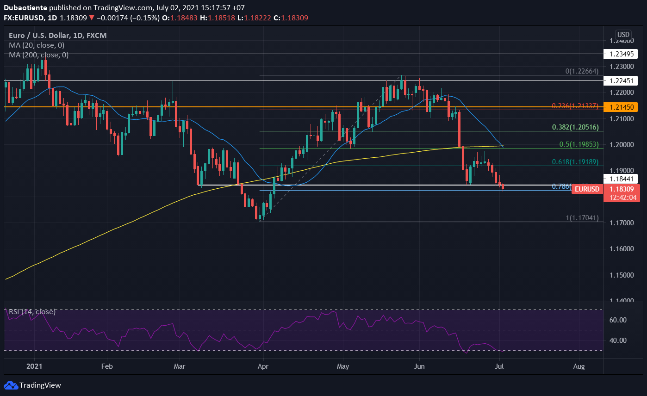Image resolution: width=647 pixels, height=396 pixels.
Task: Select the RSI (14, close) legend
Action: [x=32, y=312]
